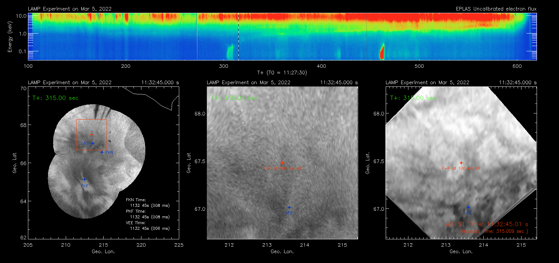Click the '300' tick on spectrogram time axis

pos(224,66)
